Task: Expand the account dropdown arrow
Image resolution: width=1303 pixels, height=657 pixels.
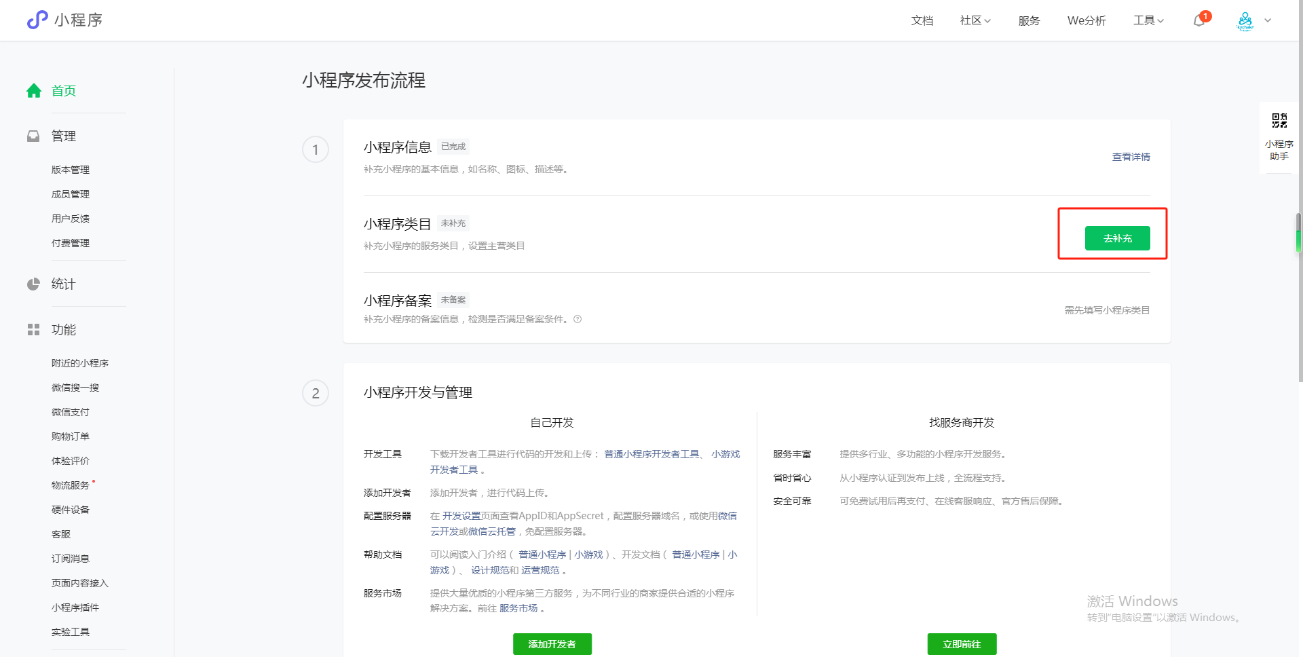Action: 1268,20
